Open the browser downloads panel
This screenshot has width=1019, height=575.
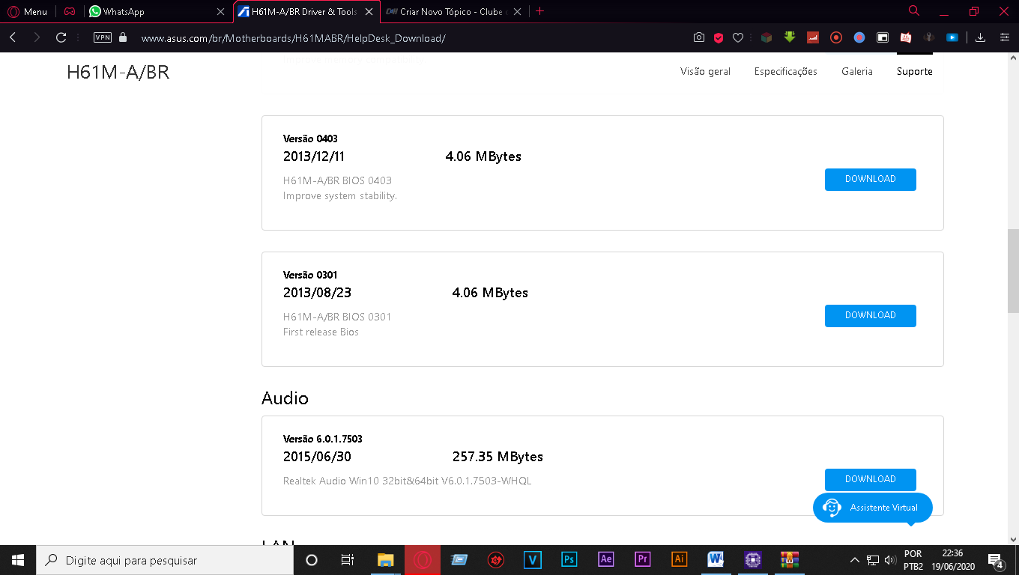point(980,37)
